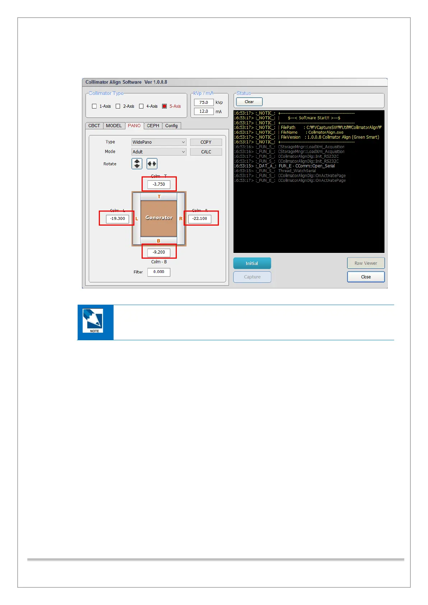The height and width of the screenshot is (605, 428).
Task: Click the Colm-R field showing -22.100
Action: tap(199, 218)
